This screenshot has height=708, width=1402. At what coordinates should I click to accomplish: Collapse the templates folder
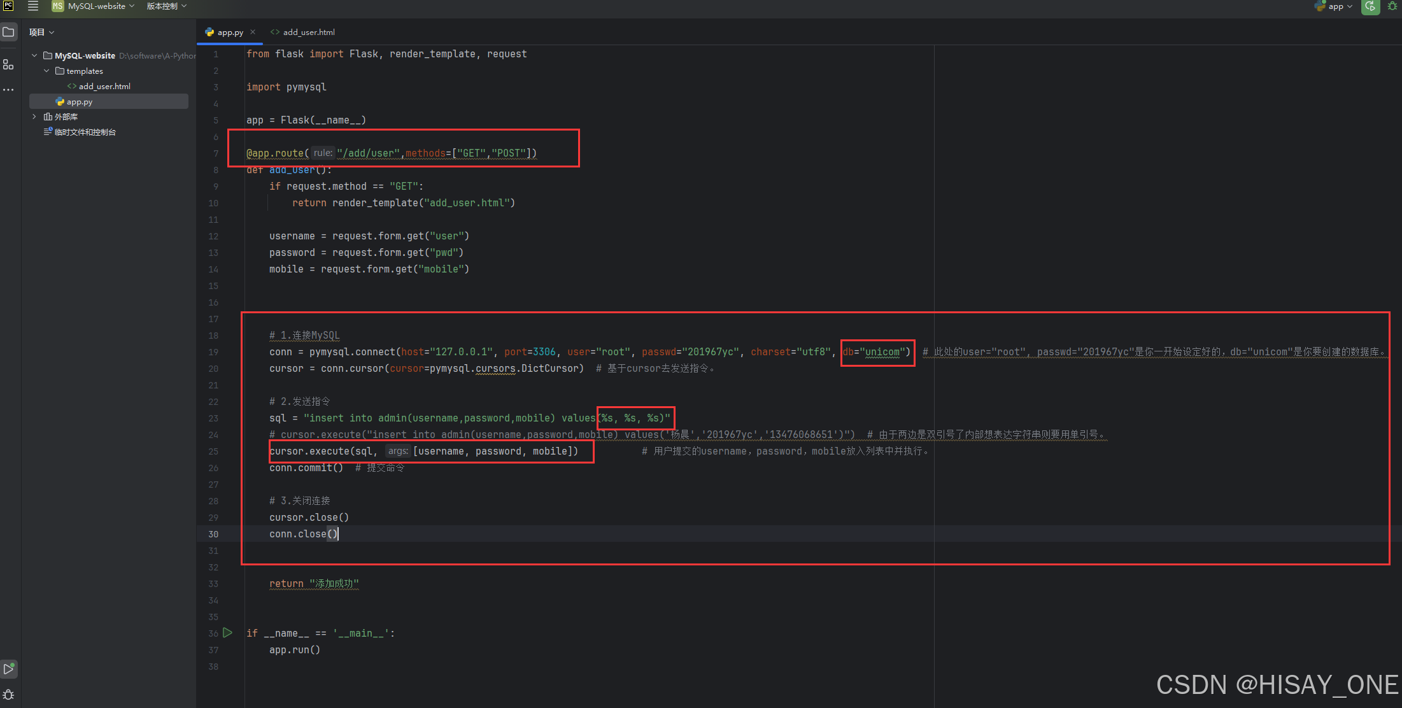46,71
